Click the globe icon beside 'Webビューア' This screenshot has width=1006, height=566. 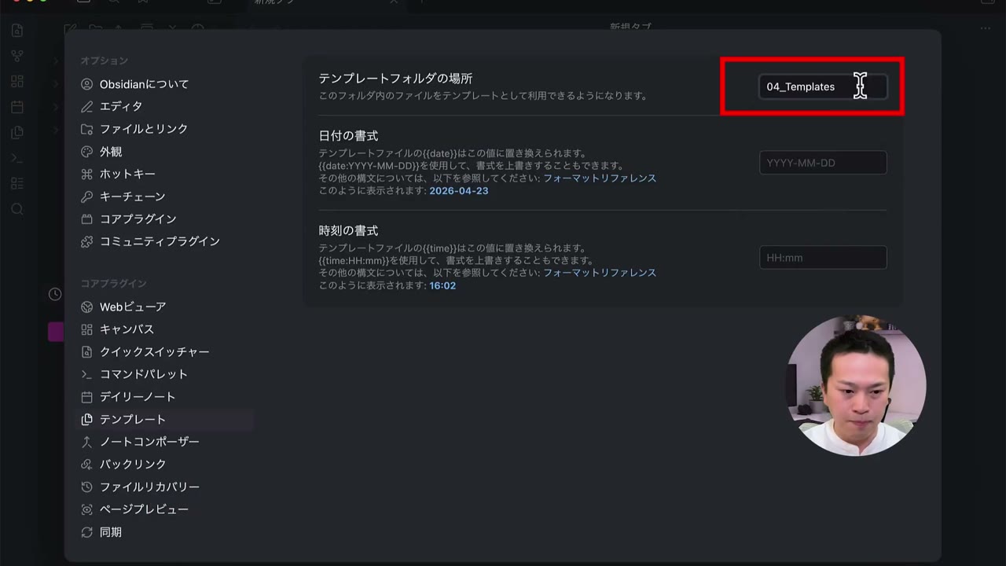point(87,307)
